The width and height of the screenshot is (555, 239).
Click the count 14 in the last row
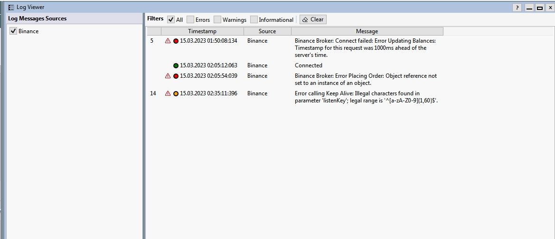[153, 93]
